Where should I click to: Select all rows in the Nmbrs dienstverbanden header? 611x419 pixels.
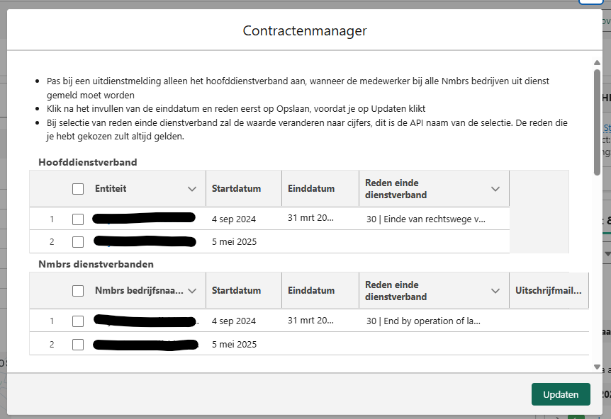point(78,291)
